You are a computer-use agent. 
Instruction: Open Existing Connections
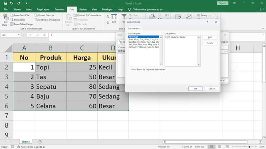(x=47, y=20)
